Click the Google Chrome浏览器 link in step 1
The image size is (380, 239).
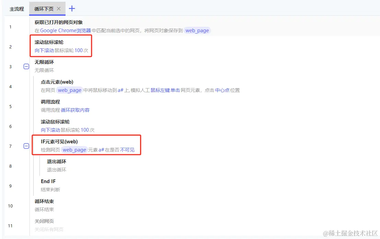tap(66, 31)
